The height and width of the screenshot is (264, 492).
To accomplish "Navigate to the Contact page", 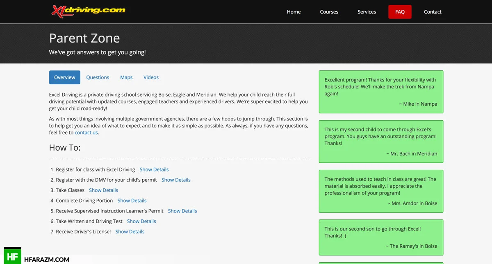I will 433,12.
